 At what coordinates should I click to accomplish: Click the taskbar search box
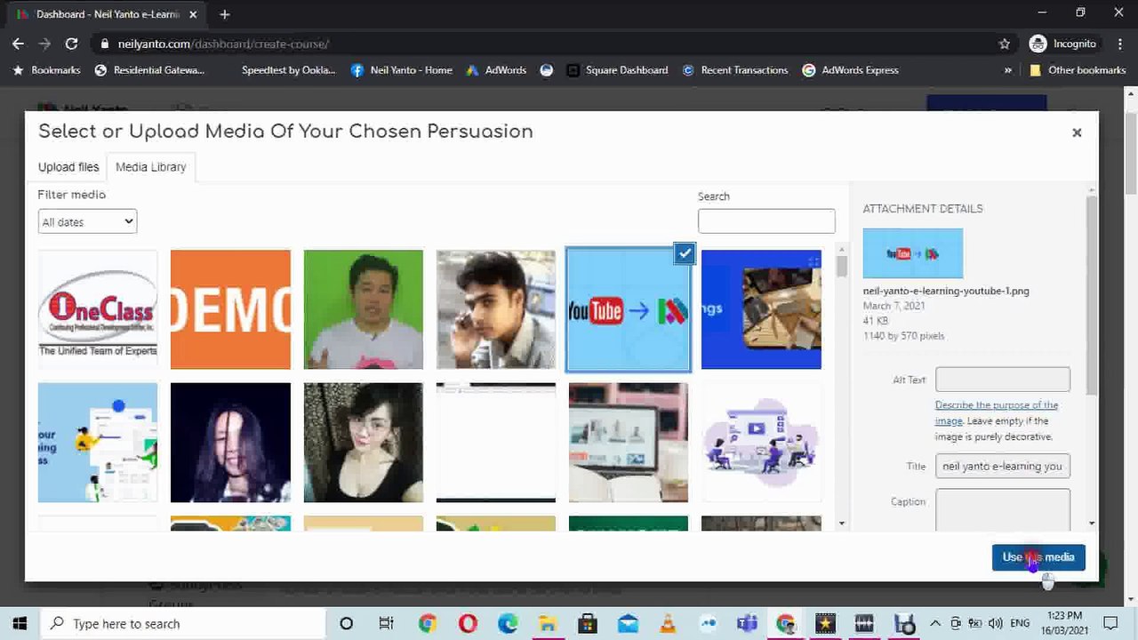pos(184,623)
